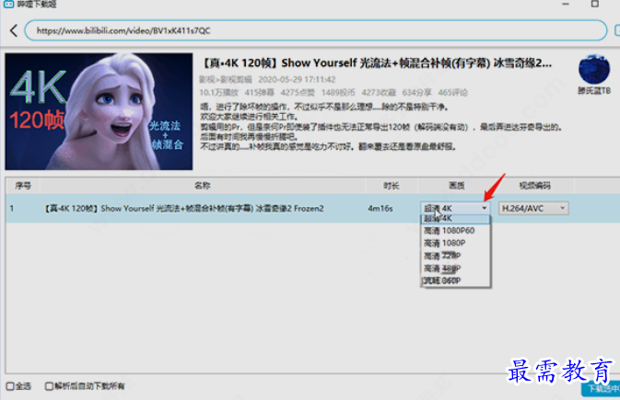Image resolution: width=620 pixels, height=400 pixels.
Task: Pick 高清 1080P from the quality list
Action: click(455, 244)
